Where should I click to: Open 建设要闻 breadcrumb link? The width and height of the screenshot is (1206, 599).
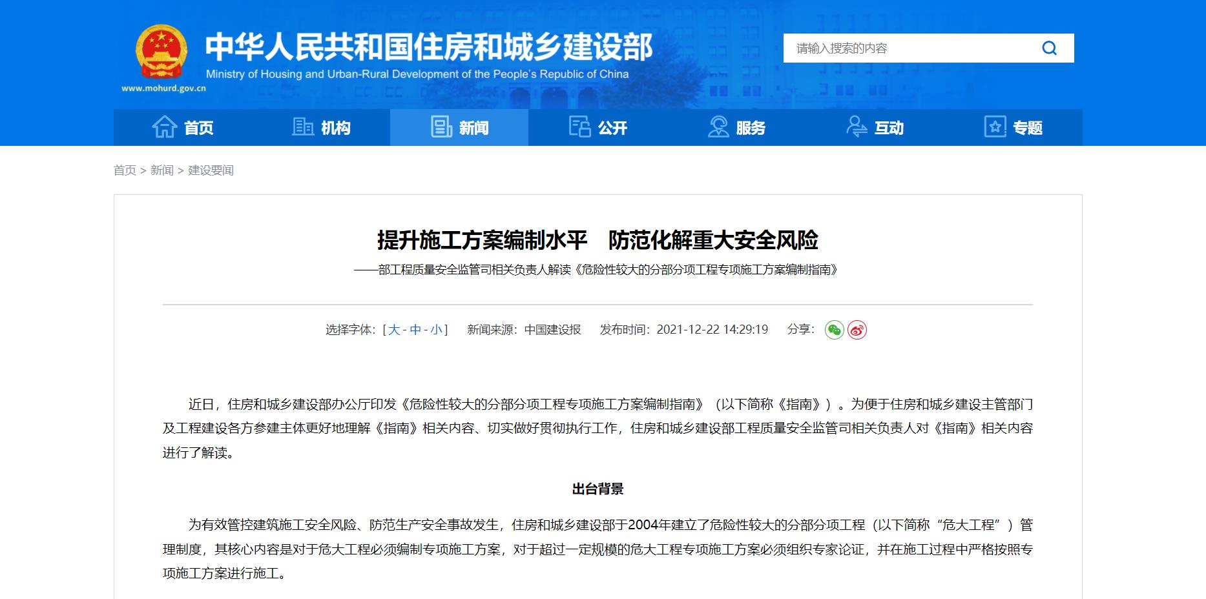[211, 170]
